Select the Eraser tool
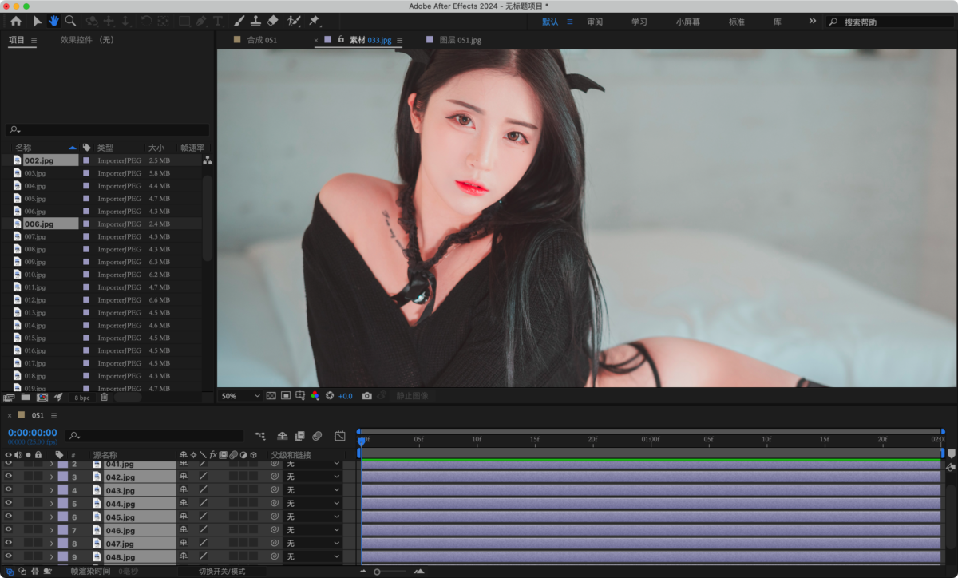The height and width of the screenshot is (578, 958). (272, 21)
